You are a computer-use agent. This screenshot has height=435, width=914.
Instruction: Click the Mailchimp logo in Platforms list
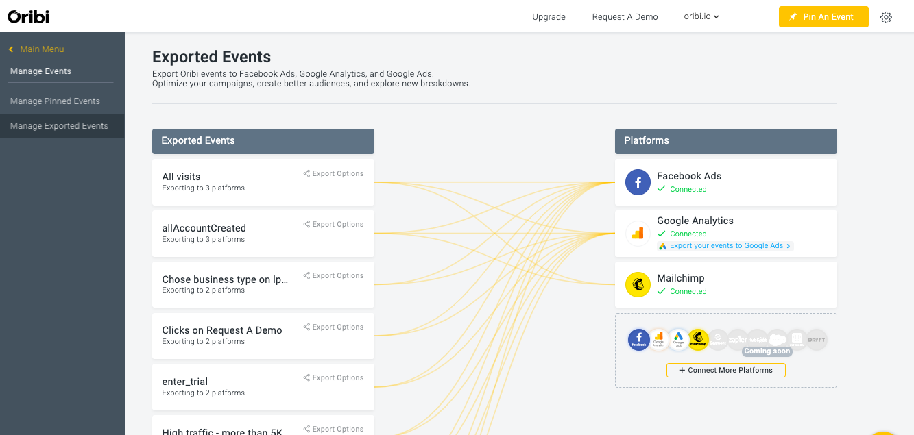click(x=638, y=285)
